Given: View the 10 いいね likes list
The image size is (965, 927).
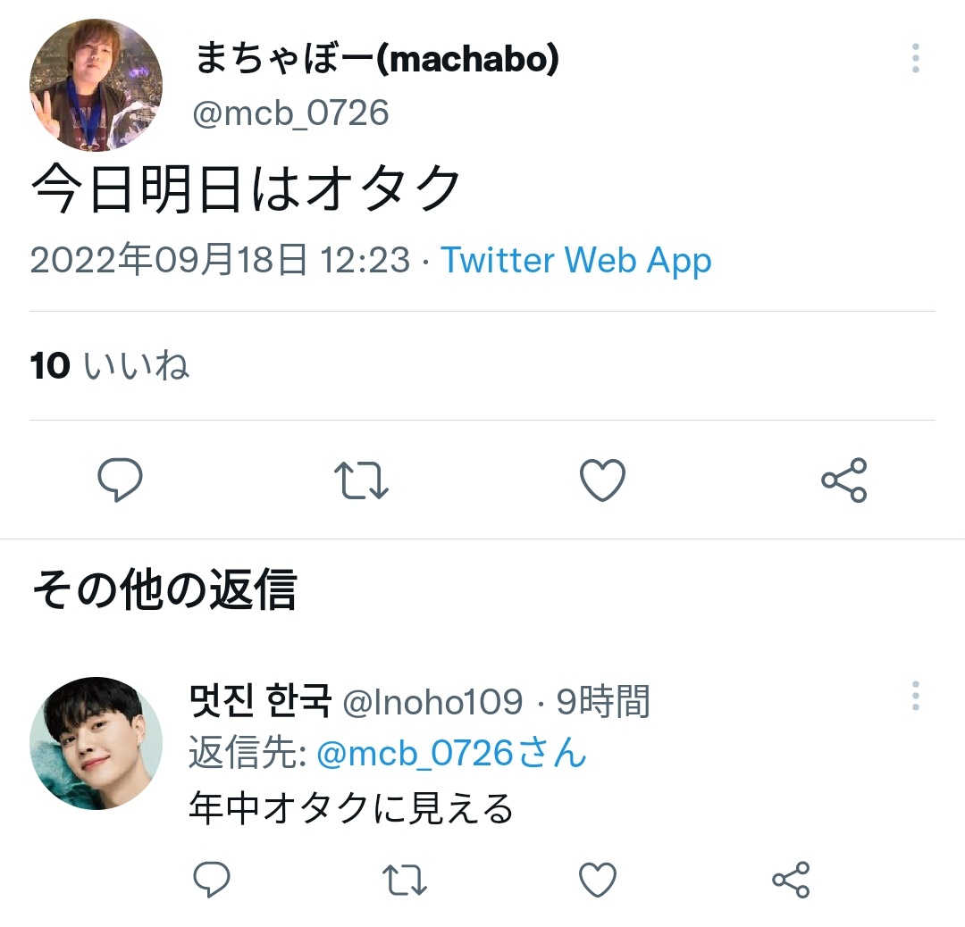Looking at the screenshot, I should click(110, 366).
